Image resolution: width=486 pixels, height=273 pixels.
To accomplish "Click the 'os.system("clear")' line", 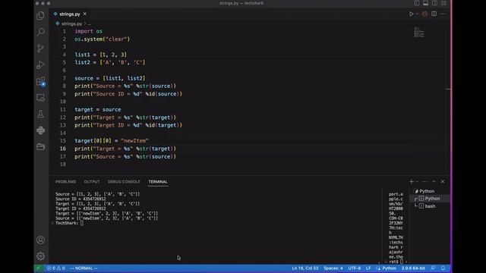I will pyautogui.click(x=103, y=39).
